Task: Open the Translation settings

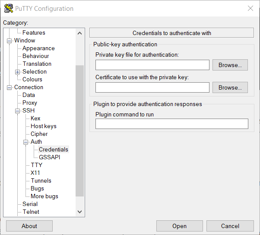Action: click(x=37, y=64)
